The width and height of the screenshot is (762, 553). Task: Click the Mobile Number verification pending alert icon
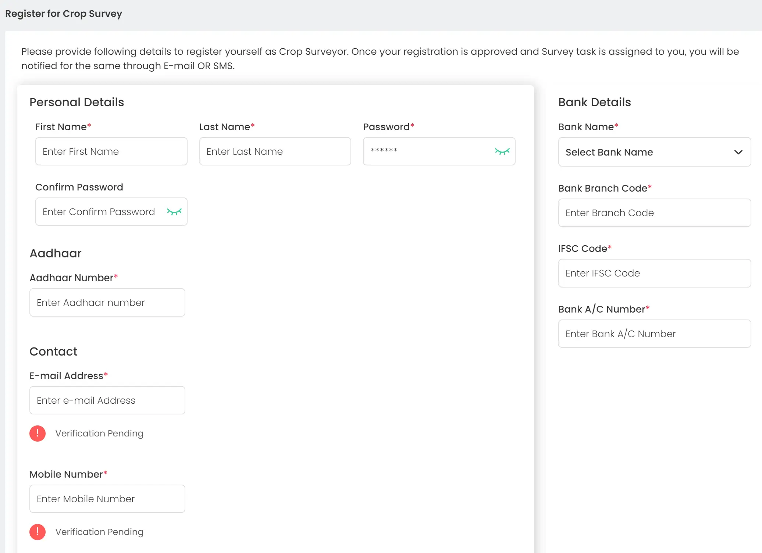tap(38, 532)
